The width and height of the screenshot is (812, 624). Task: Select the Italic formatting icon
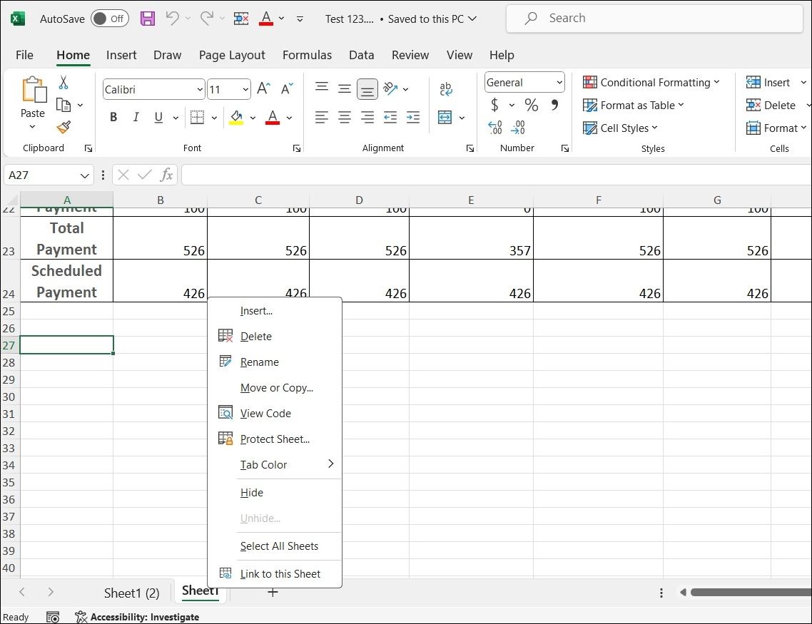pos(136,117)
